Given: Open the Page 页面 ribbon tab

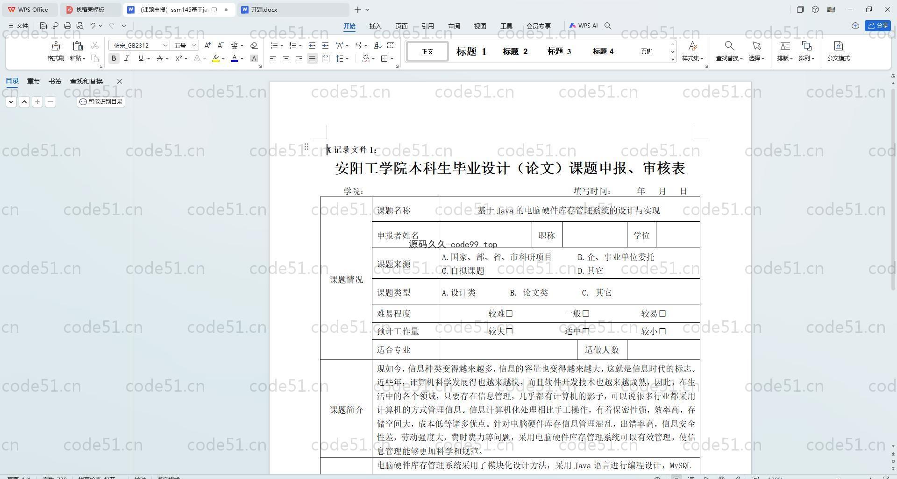Looking at the screenshot, I should [401, 26].
